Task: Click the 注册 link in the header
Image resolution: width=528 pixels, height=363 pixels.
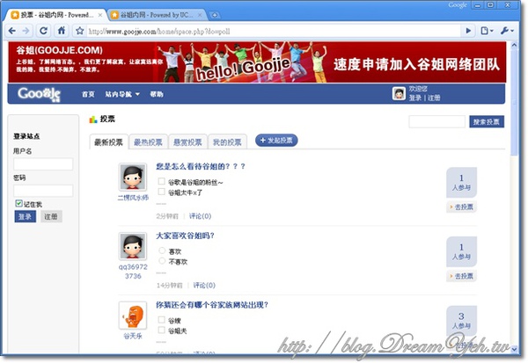Action: pyautogui.click(x=434, y=98)
